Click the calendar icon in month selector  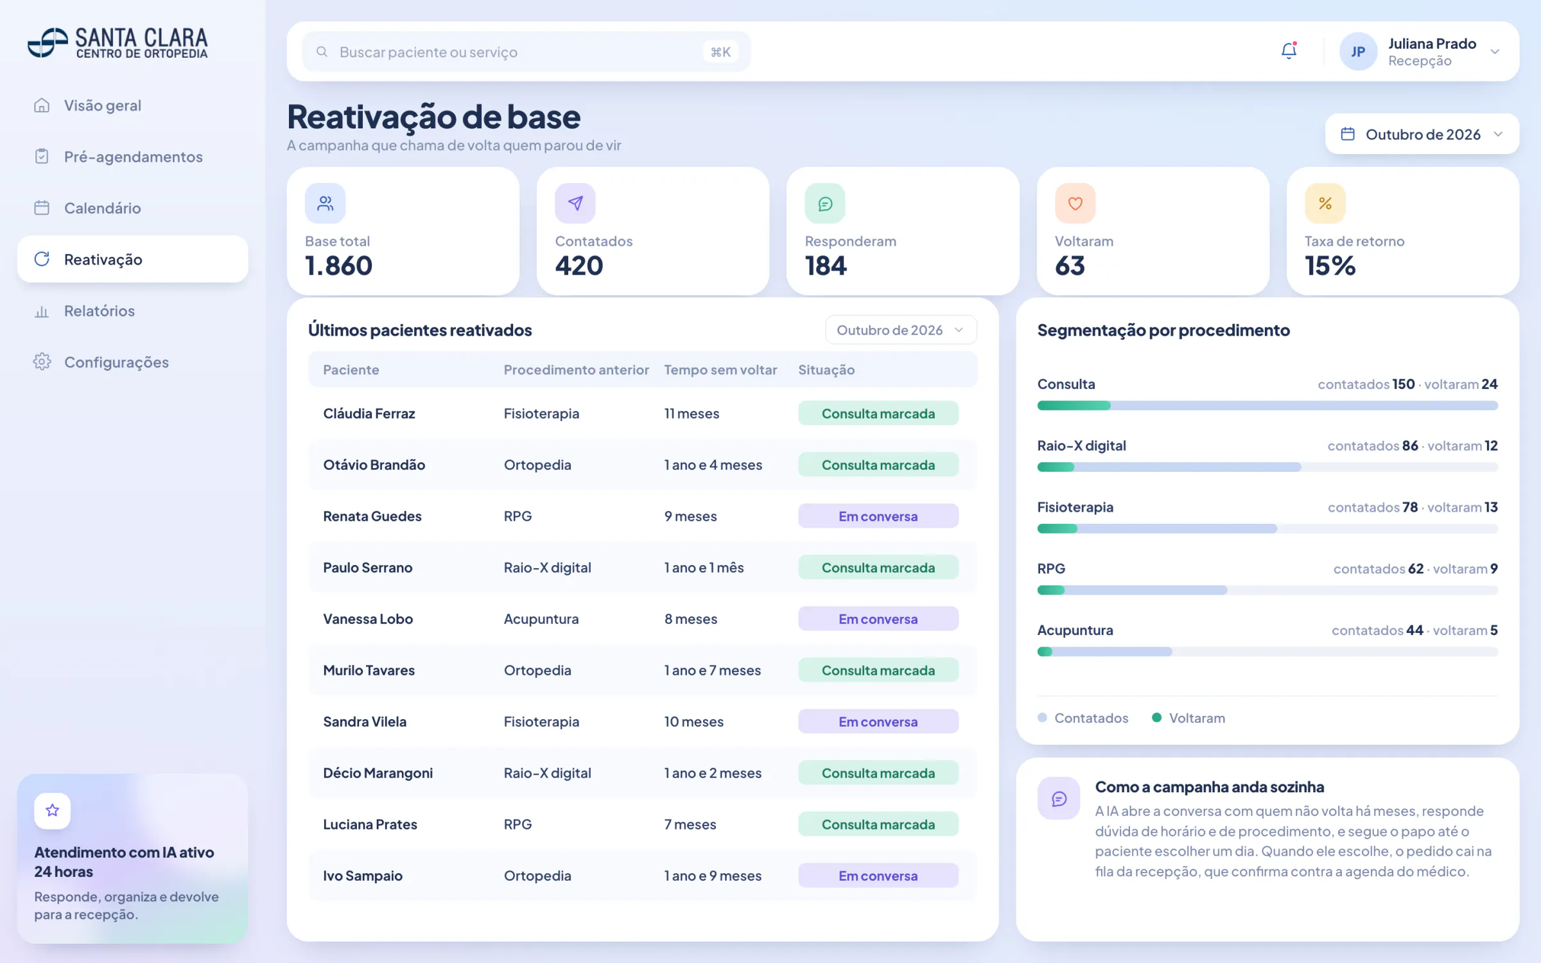tap(1348, 134)
